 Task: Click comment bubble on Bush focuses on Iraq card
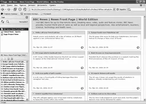(x=138, y=68)
